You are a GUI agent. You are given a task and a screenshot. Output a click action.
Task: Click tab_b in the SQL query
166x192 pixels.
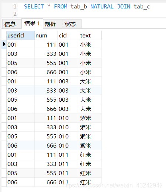pyautogui.click(x=79, y=7)
